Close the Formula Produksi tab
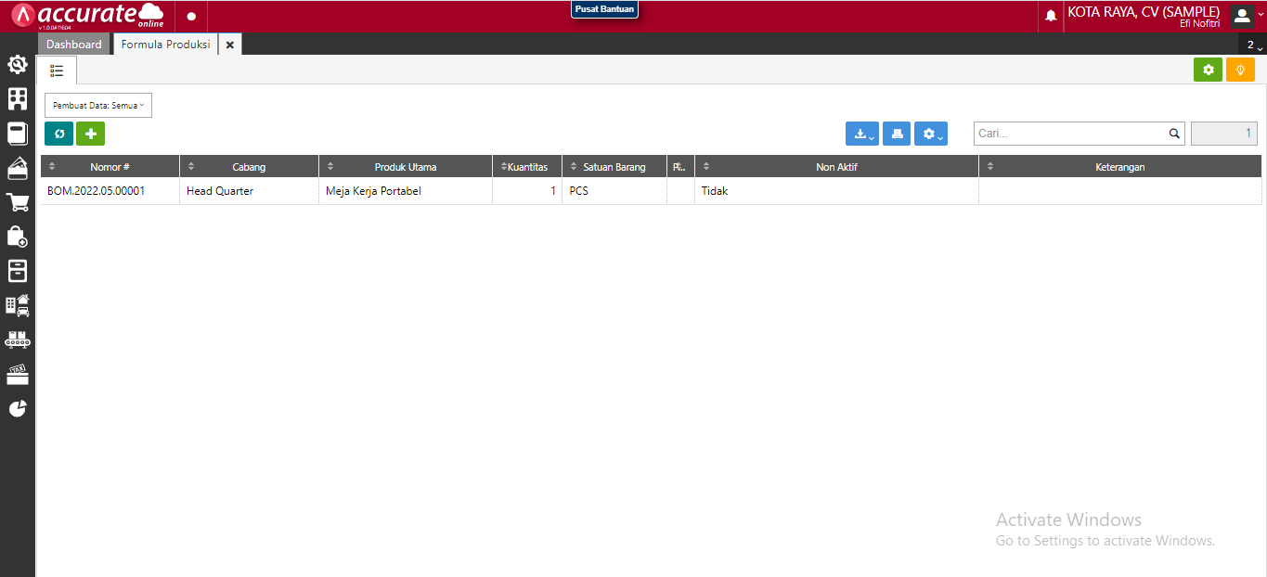Screen dimensions: 1267x577 tap(230, 45)
